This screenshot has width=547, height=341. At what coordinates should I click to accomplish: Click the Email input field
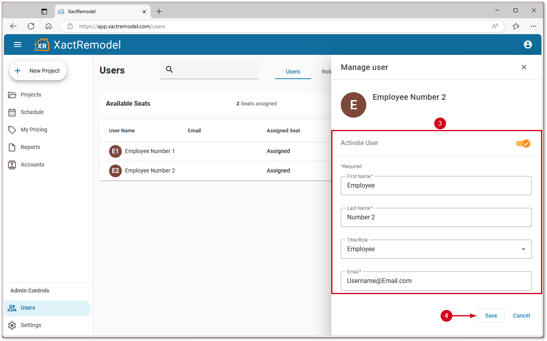coord(436,281)
